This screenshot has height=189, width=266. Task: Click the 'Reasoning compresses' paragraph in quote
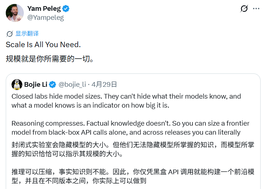[x=130, y=128]
